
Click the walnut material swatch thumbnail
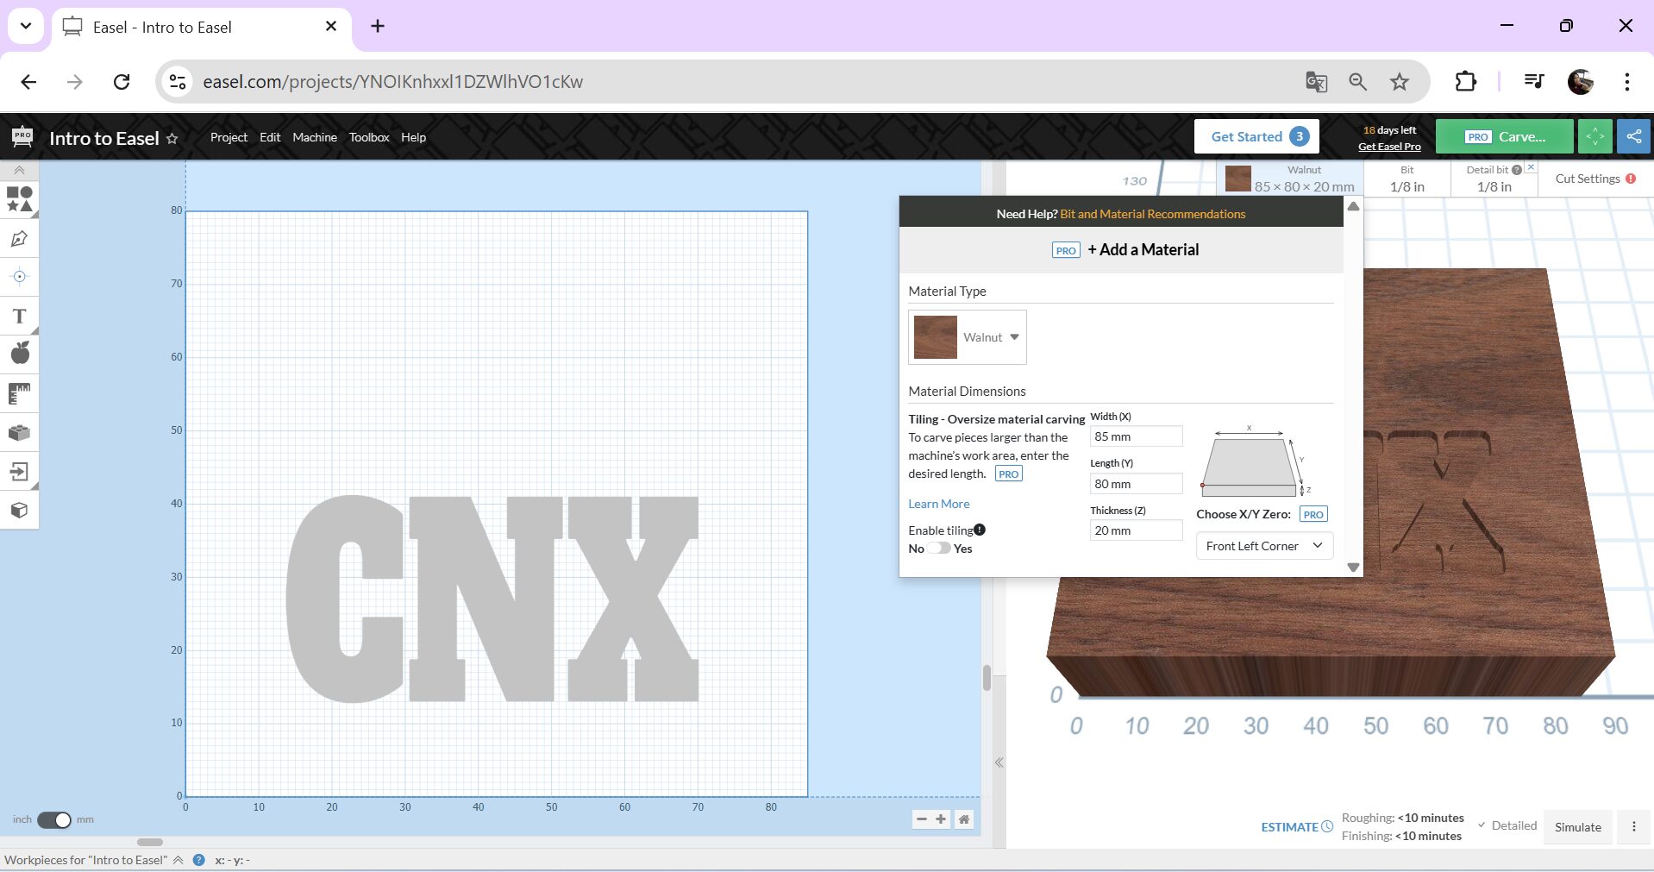935,337
